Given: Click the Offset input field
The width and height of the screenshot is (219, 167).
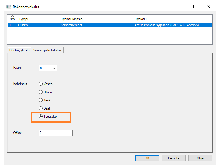Looking at the screenshot, I should click(x=56, y=133).
